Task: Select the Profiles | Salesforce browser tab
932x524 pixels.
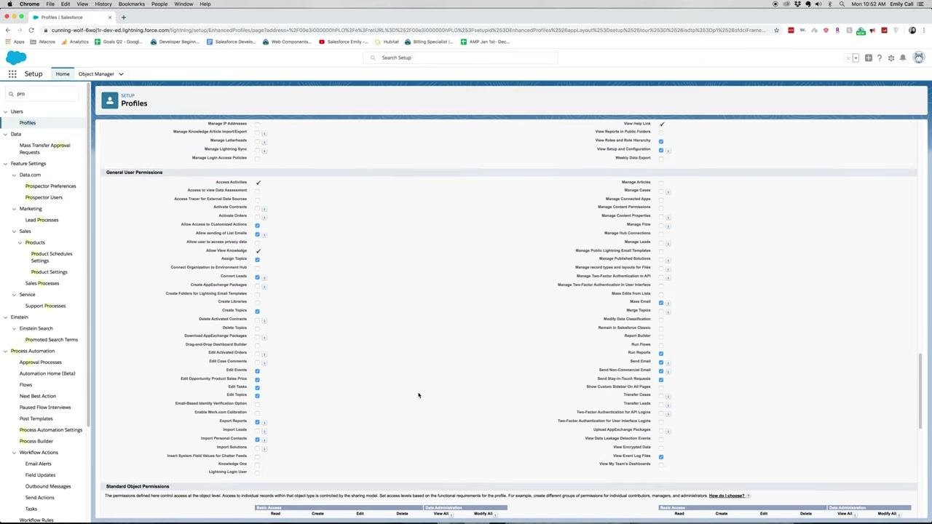Action: tap(71, 17)
